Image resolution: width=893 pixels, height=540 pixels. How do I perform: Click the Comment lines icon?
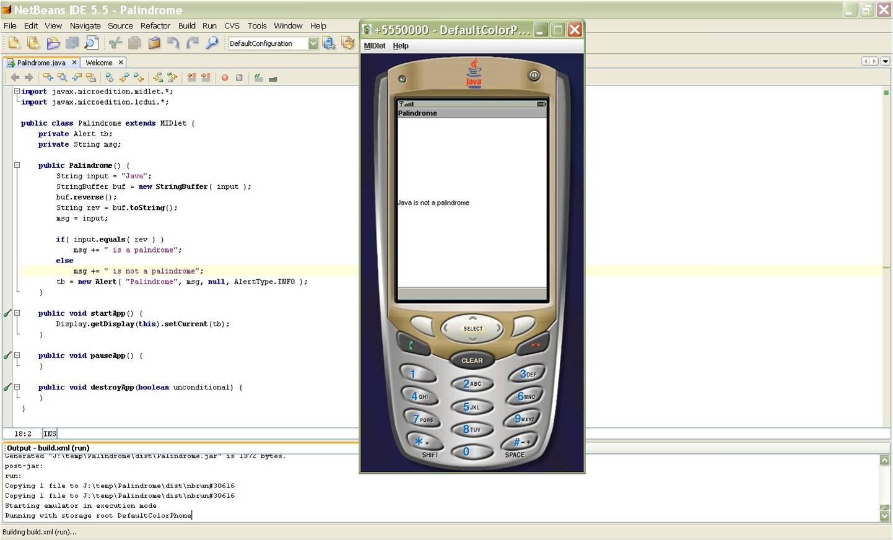click(258, 77)
